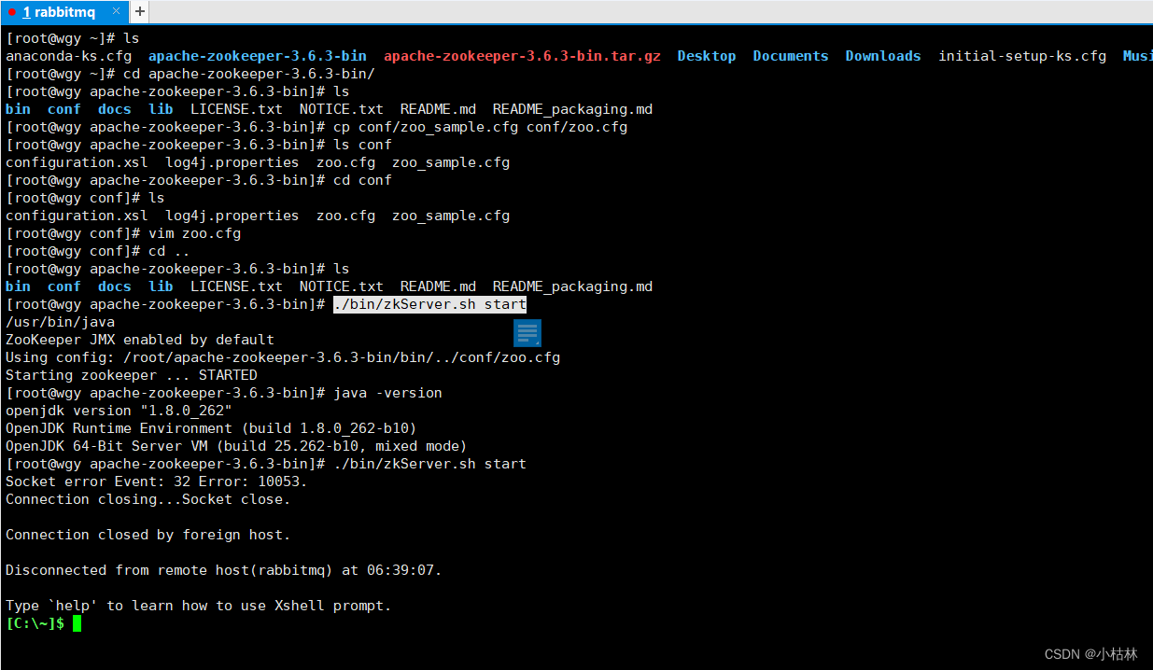1153x670 pixels.
Task: Click the red 'apache-zookeeper-3.6.3-bin.tar.gz' file name
Action: tap(522, 56)
